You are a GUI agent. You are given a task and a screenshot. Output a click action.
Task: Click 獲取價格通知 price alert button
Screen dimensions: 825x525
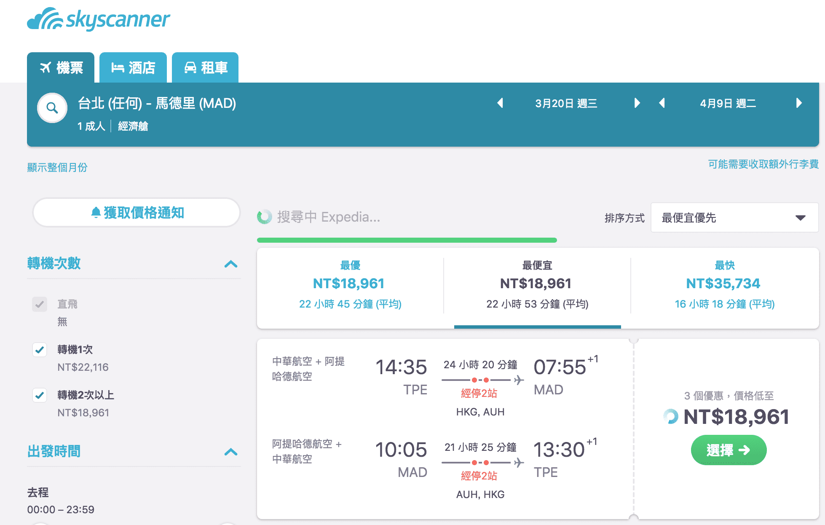137,213
